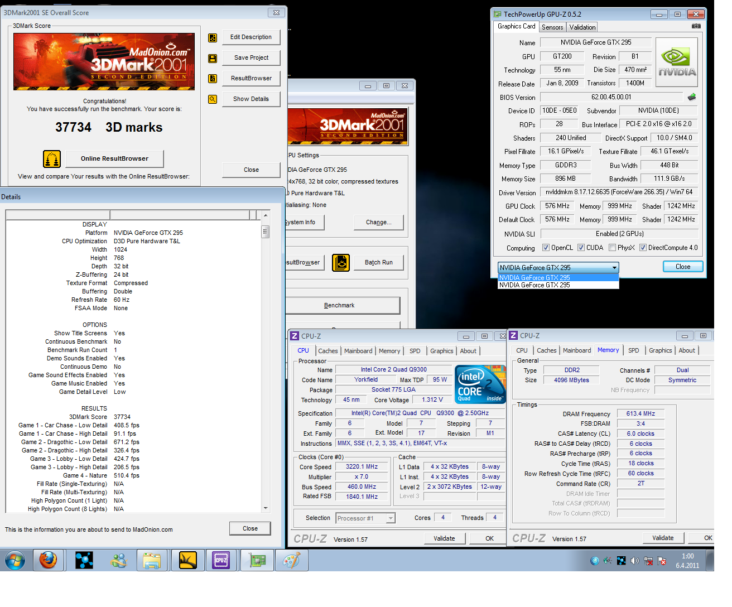Open Windows Live Messenger from taskbar
The width and height of the screenshot is (732, 607).
click(x=118, y=560)
